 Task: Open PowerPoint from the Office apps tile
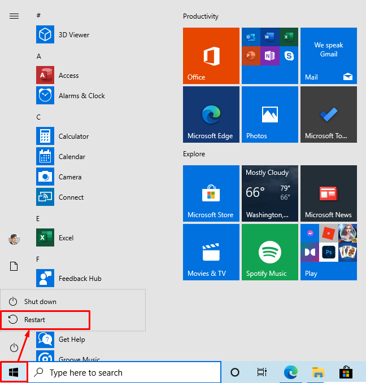[x=251, y=56]
